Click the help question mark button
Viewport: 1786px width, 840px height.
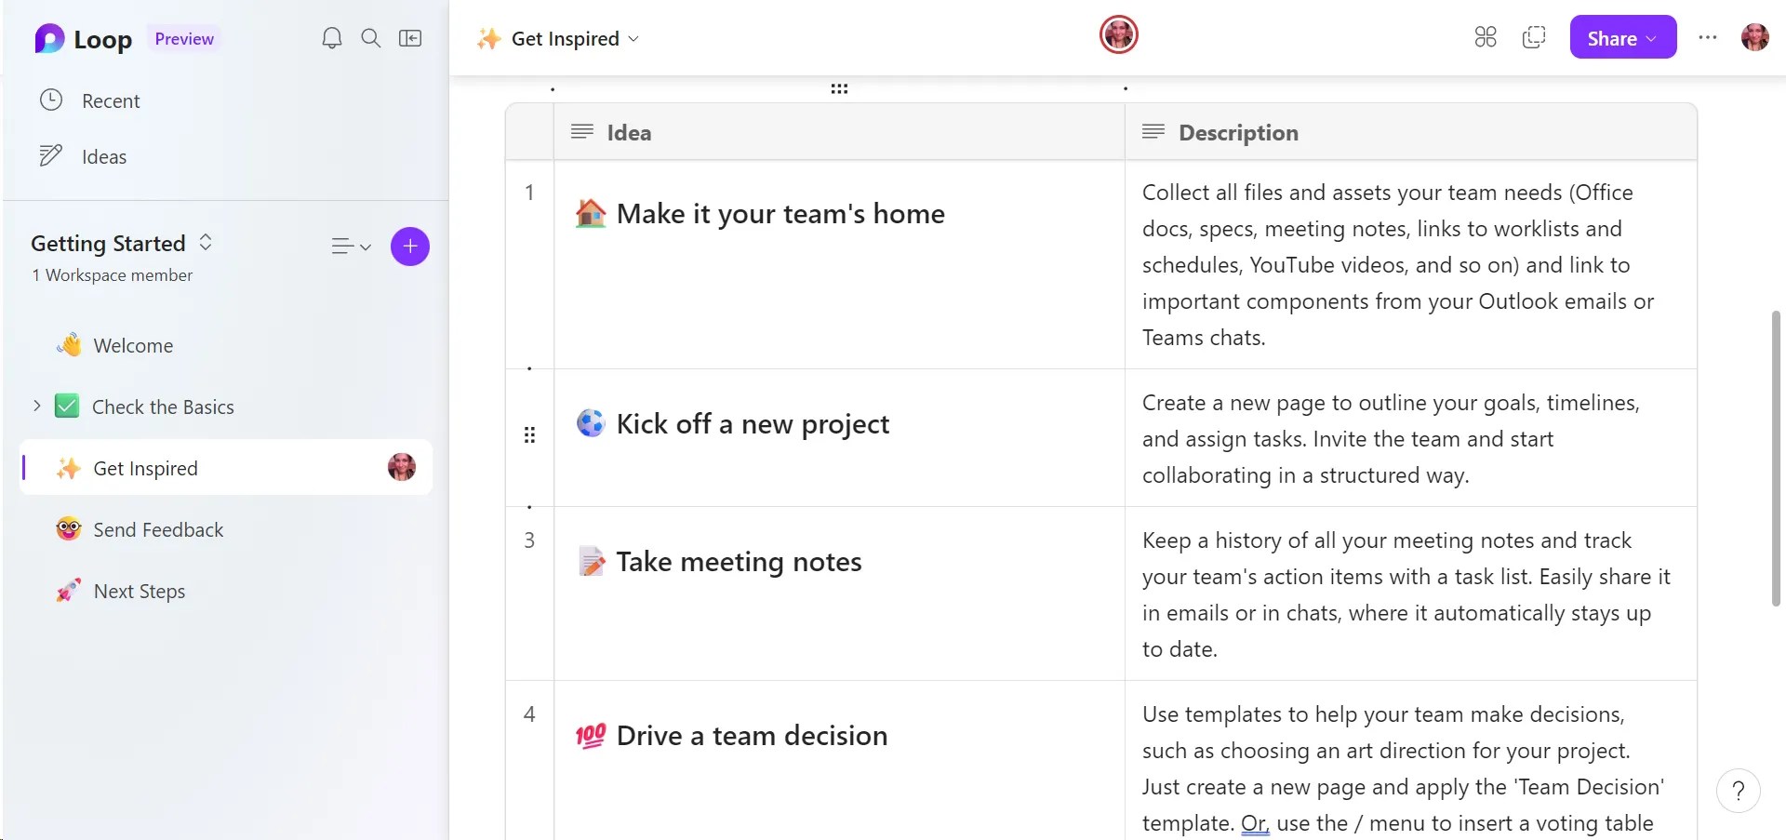(1738, 791)
